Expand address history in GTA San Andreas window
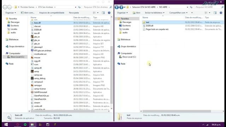Viewport: 226px width, 127px height. [76, 7]
